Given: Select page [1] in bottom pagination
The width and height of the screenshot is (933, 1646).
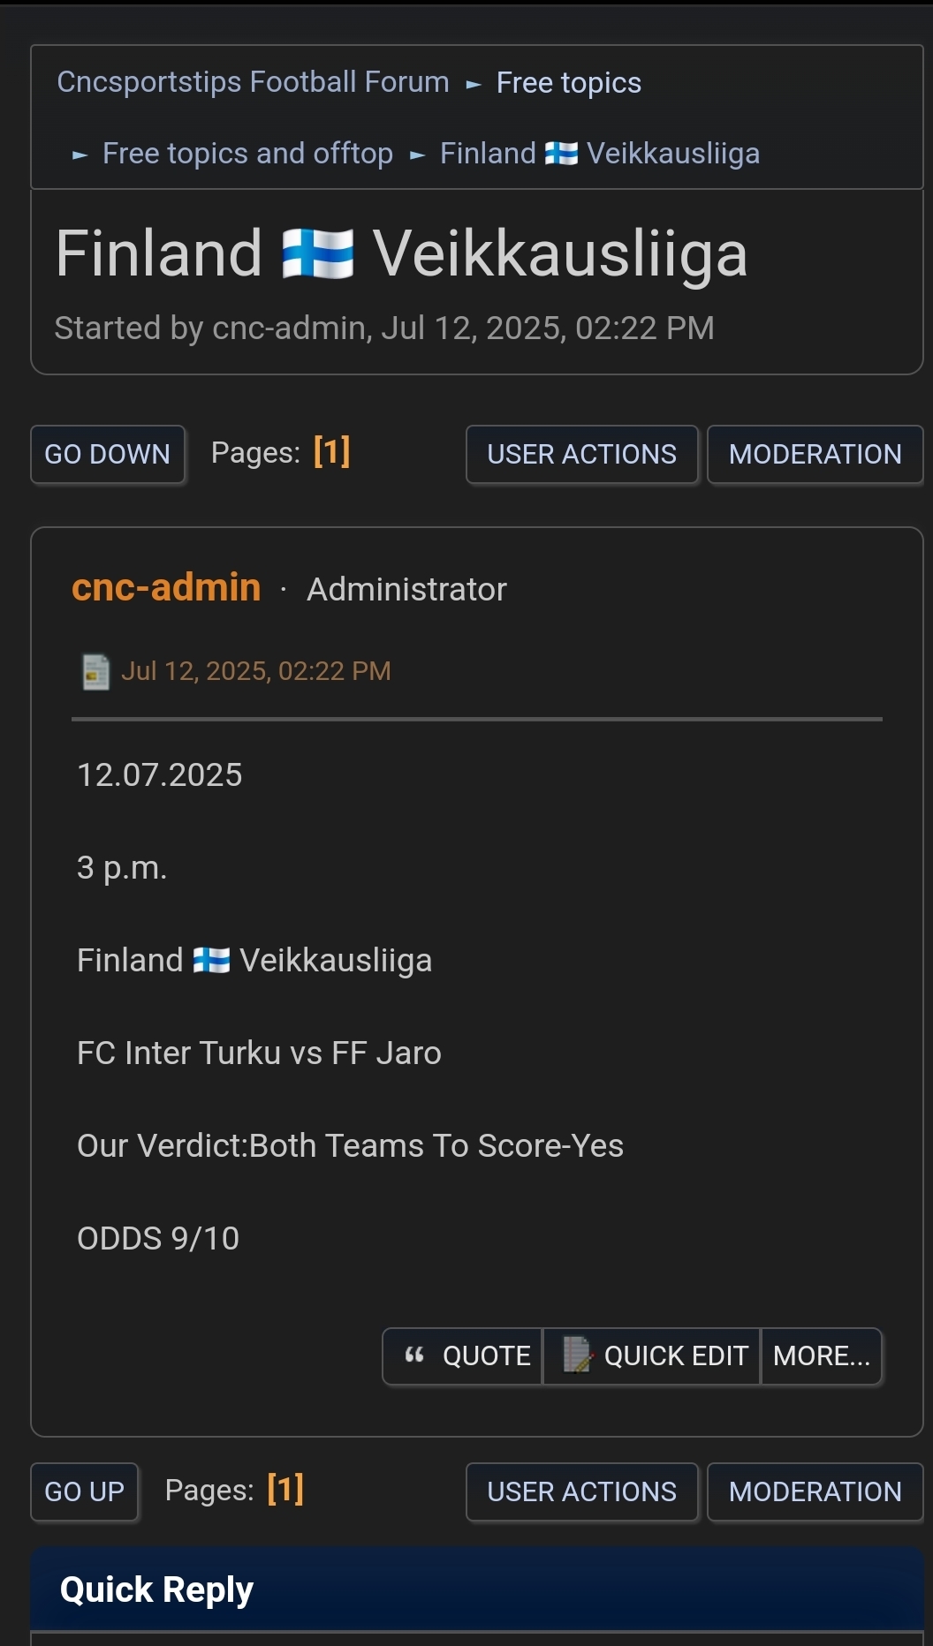Looking at the screenshot, I should click(x=285, y=1490).
